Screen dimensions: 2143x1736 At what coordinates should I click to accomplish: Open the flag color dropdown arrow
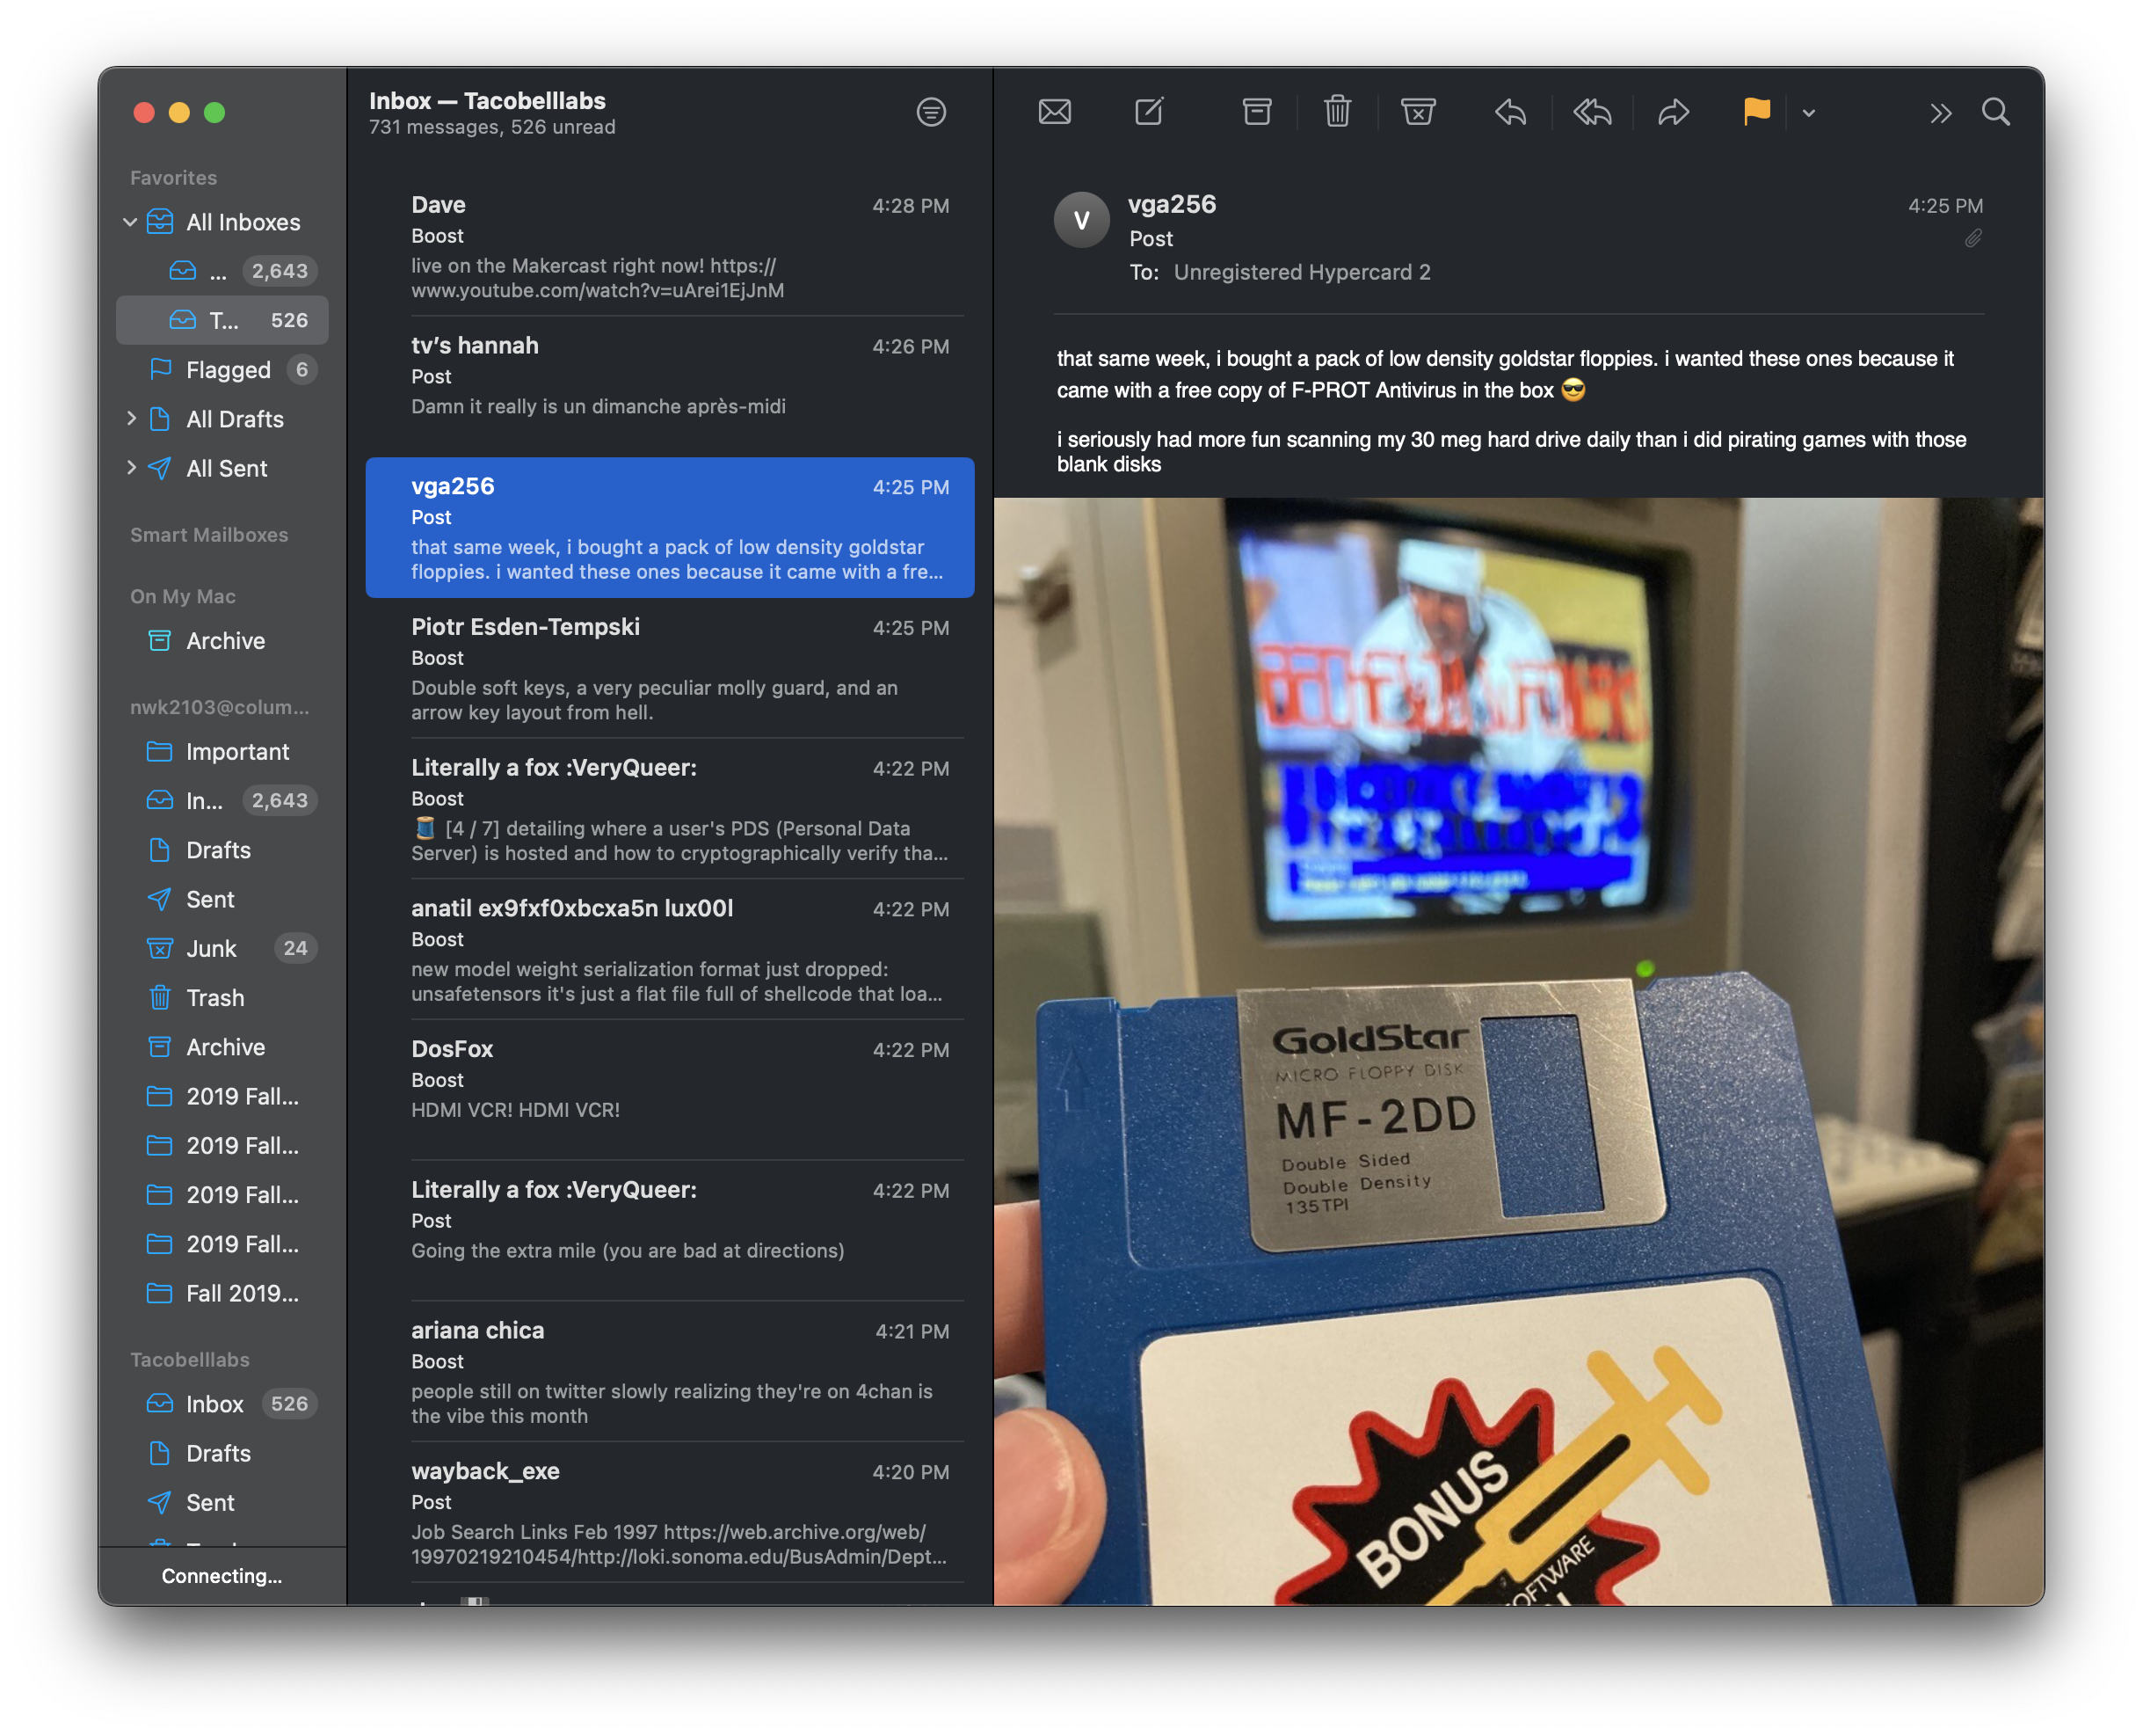tap(1808, 113)
